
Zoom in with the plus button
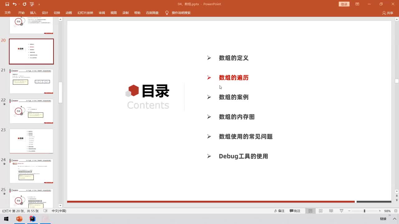click(x=380, y=211)
